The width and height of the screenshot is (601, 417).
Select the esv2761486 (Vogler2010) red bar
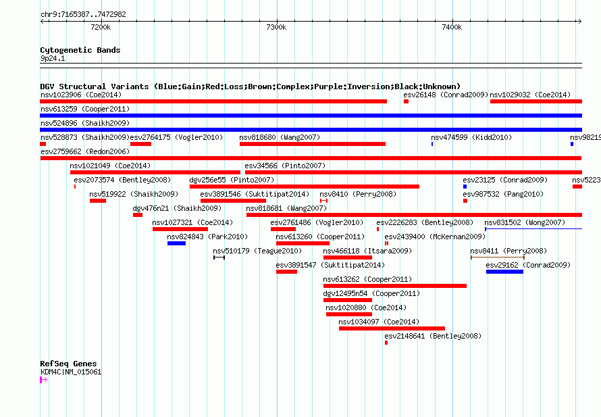click(283, 229)
